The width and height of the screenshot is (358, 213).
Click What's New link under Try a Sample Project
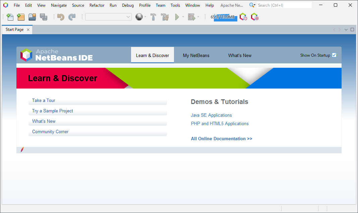pyautogui.click(x=44, y=121)
